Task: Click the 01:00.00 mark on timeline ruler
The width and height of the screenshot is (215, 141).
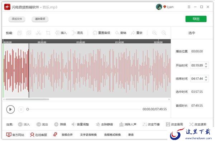Action: click(x=81, y=42)
